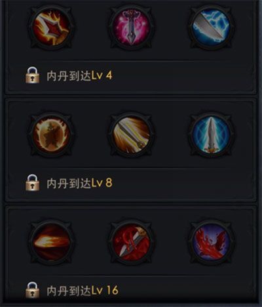The image size is (262, 307).
Task: Select the red blood splash on purple skill
Action: (211, 242)
